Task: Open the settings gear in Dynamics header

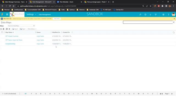Action: click(x=163, y=15)
